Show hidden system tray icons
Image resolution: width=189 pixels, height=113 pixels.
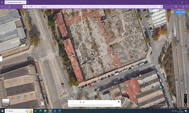coord(171,111)
